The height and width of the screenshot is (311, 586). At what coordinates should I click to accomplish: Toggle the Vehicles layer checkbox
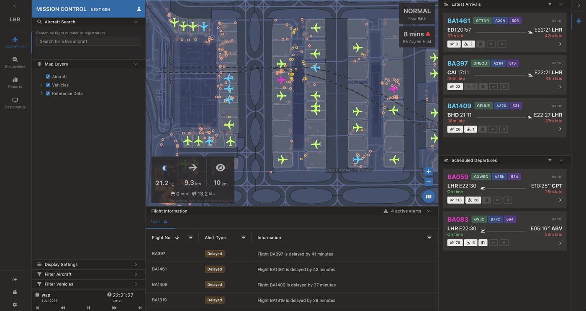click(48, 85)
